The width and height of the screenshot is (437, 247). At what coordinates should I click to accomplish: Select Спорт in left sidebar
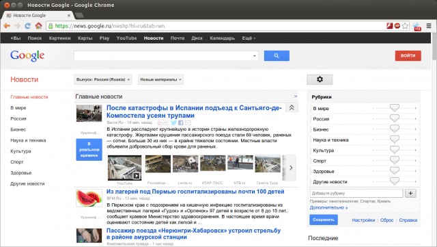pos(17,161)
